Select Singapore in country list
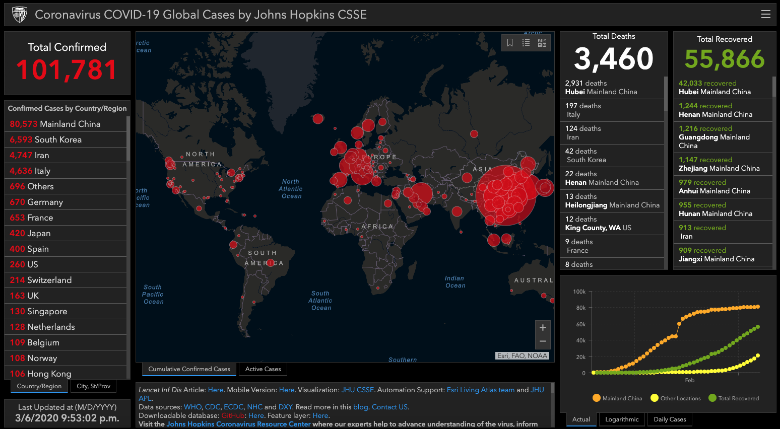 click(x=66, y=311)
